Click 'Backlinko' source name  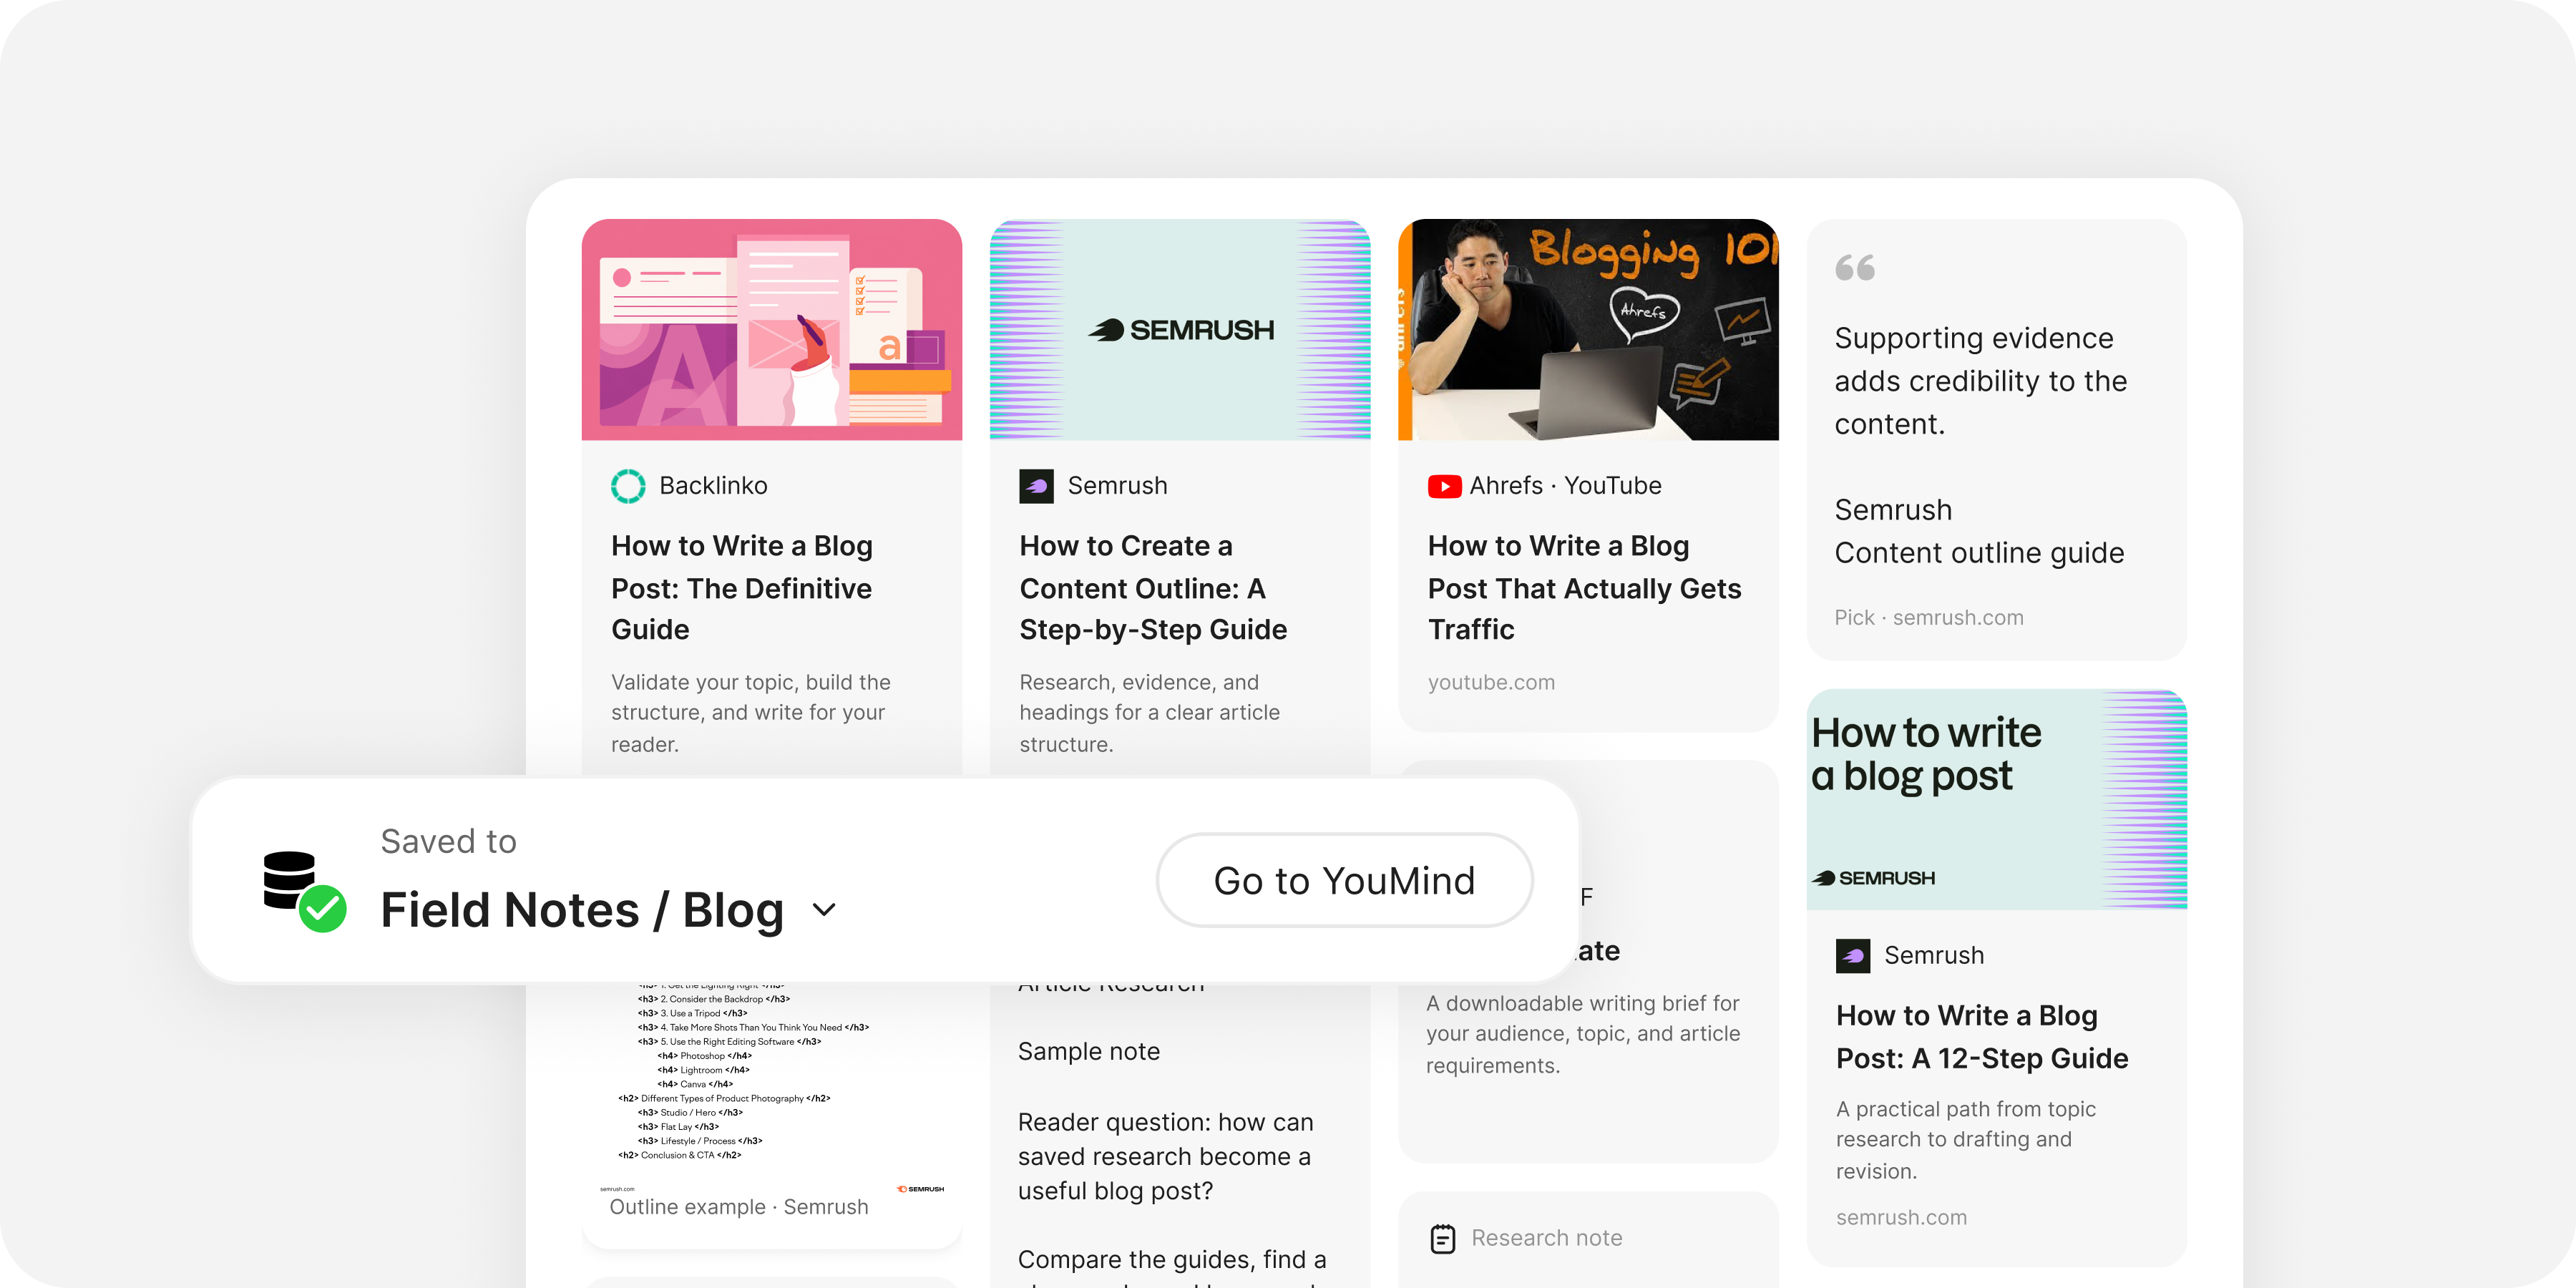tap(713, 486)
